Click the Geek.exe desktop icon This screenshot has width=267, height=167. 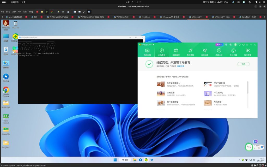coord(15,25)
